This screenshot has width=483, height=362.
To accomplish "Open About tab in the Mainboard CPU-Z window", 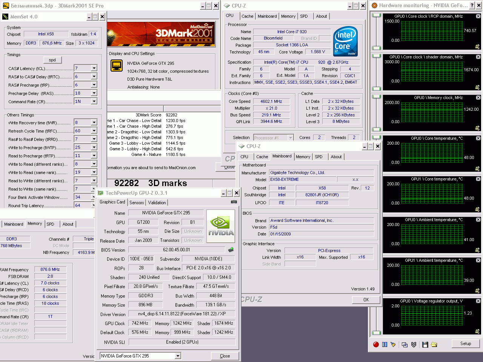I will (336, 157).
